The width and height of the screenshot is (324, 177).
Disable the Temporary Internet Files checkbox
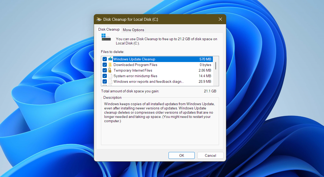tap(105, 70)
